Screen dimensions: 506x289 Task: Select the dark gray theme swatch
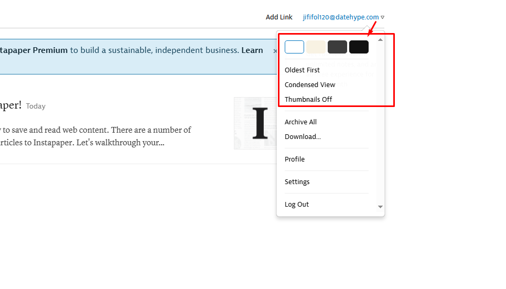(337, 47)
